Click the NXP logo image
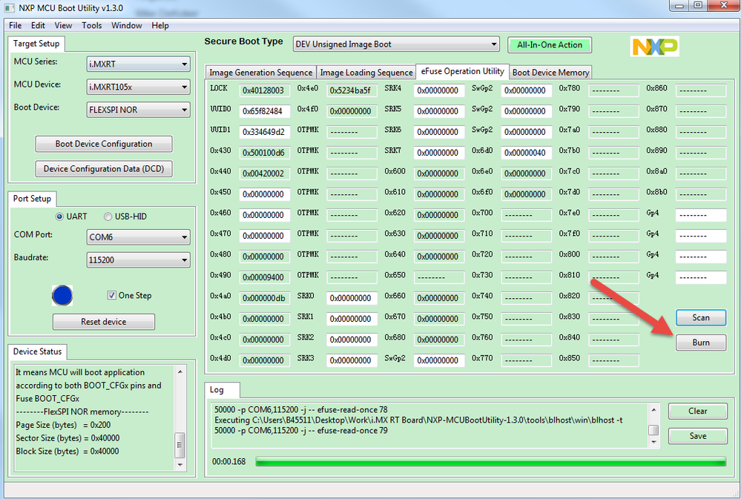741x499 pixels. (654, 46)
